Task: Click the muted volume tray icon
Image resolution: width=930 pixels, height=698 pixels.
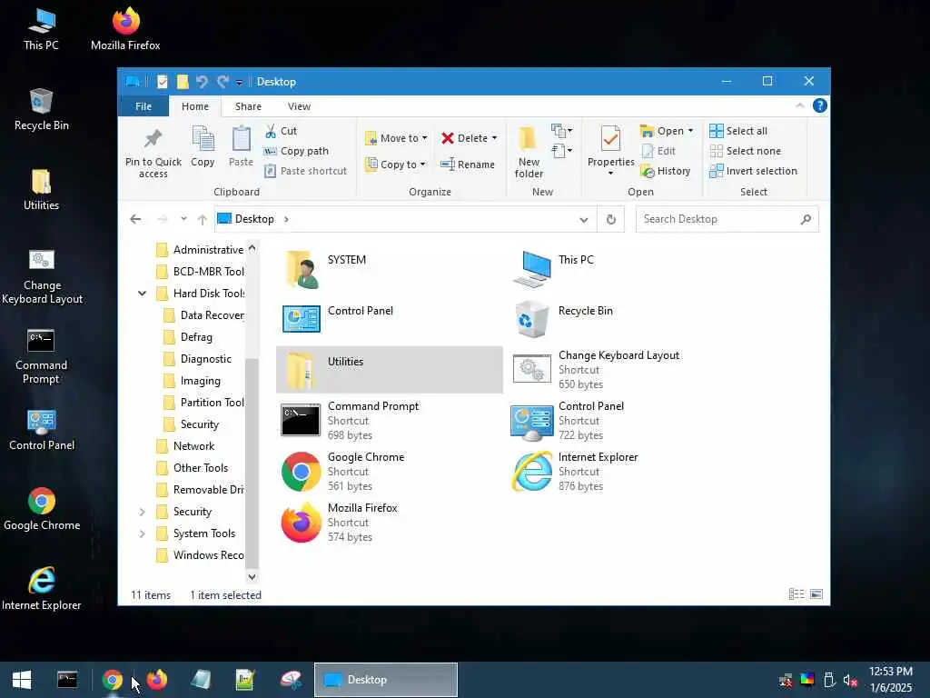Action: (x=850, y=681)
